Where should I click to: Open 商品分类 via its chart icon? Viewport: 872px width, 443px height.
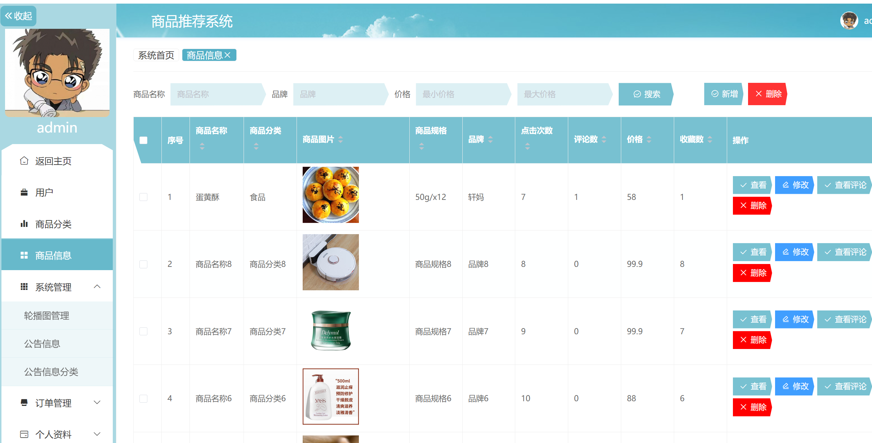point(24,224)
